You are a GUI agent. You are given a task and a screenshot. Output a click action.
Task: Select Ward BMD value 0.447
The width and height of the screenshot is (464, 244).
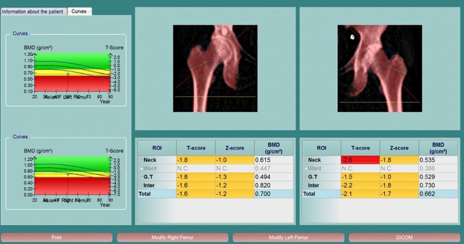pyautogui.click(x=274, y=168)
